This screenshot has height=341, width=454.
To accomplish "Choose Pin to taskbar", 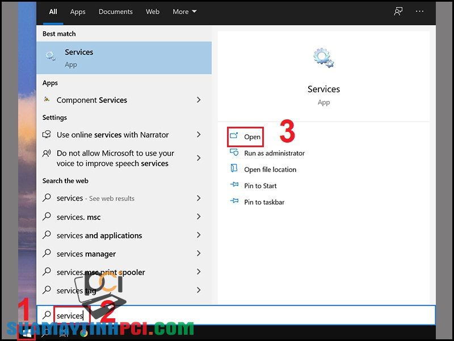I will [264, 202].
